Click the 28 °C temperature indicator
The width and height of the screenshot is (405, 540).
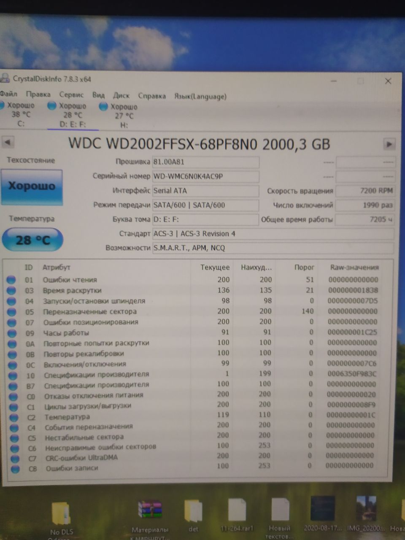click(32, 240)
